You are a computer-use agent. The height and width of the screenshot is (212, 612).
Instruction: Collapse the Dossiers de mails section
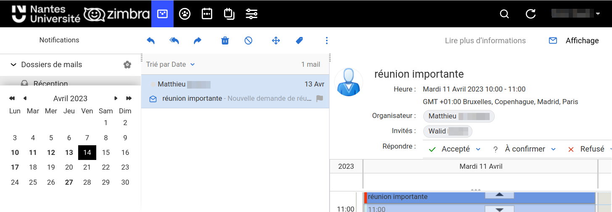pyautogui.click(x=13, y=65)
